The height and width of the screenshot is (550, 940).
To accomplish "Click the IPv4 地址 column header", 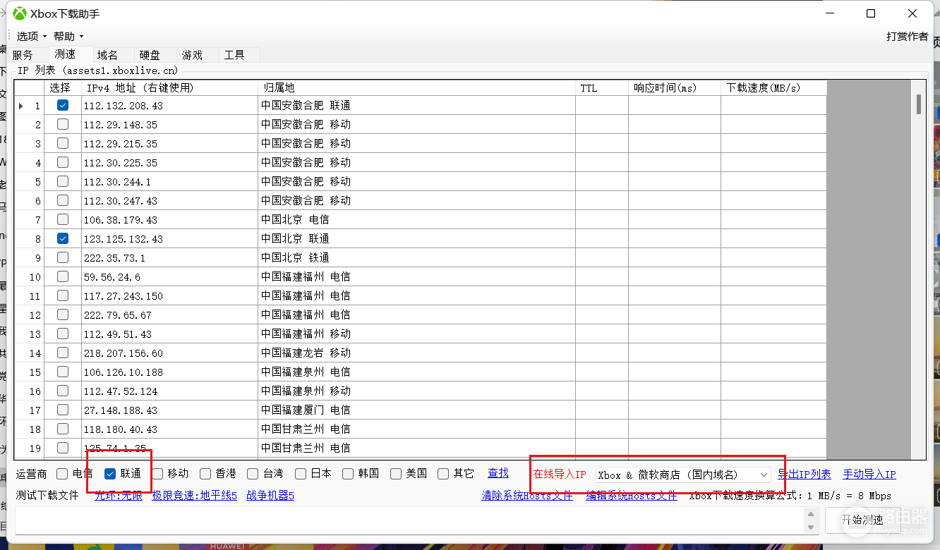I will pos(169,88).
